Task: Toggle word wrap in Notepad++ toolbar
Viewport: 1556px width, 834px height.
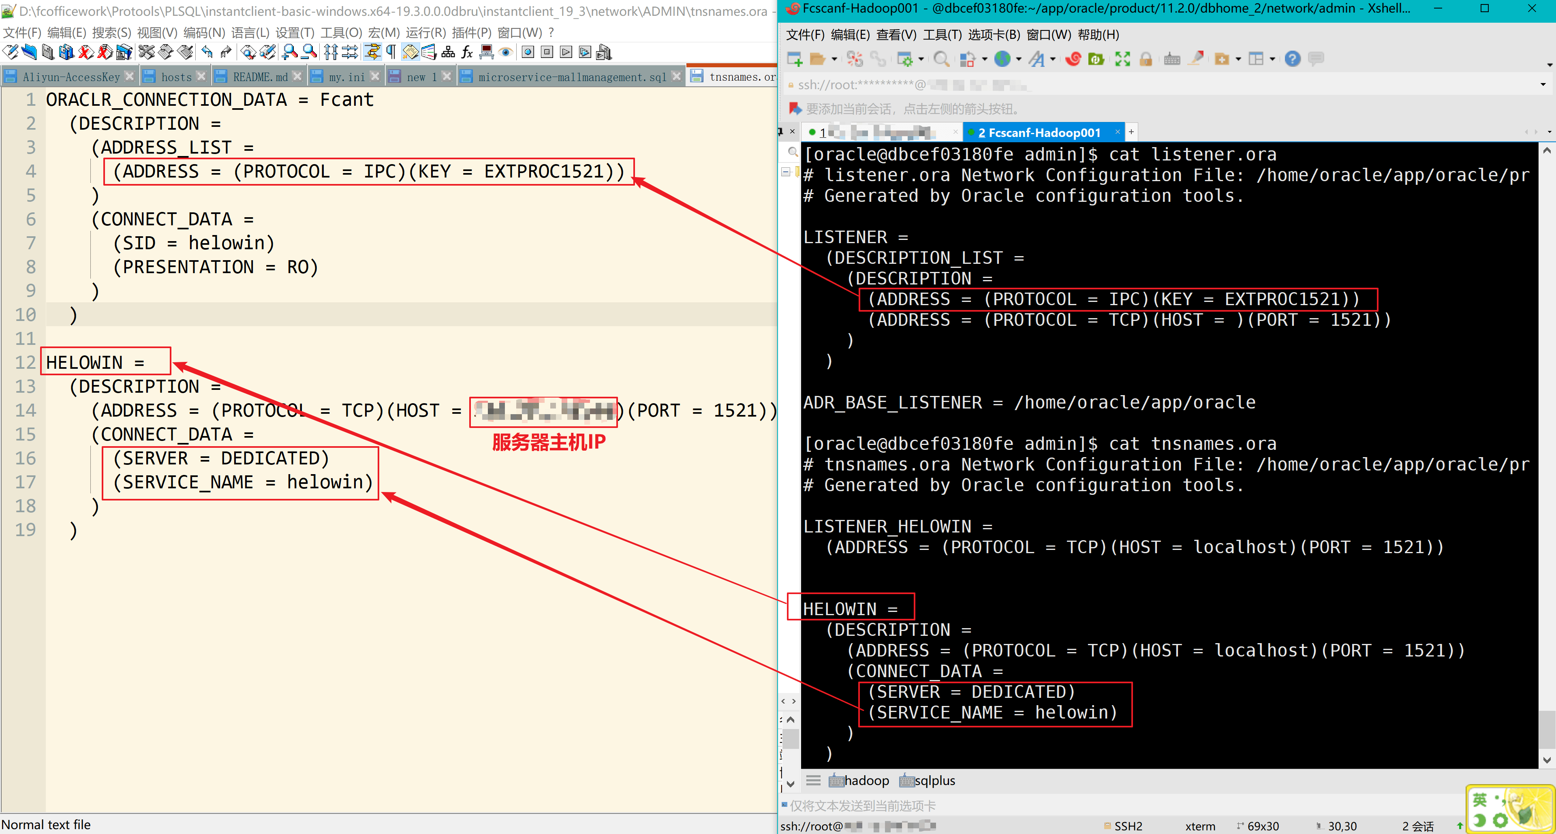Action: click(372, 53)
